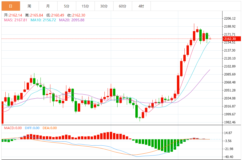This screenshot has height=160, width=243.
Task: Open the 5分 timeframe tab
Action: point(67,6)
